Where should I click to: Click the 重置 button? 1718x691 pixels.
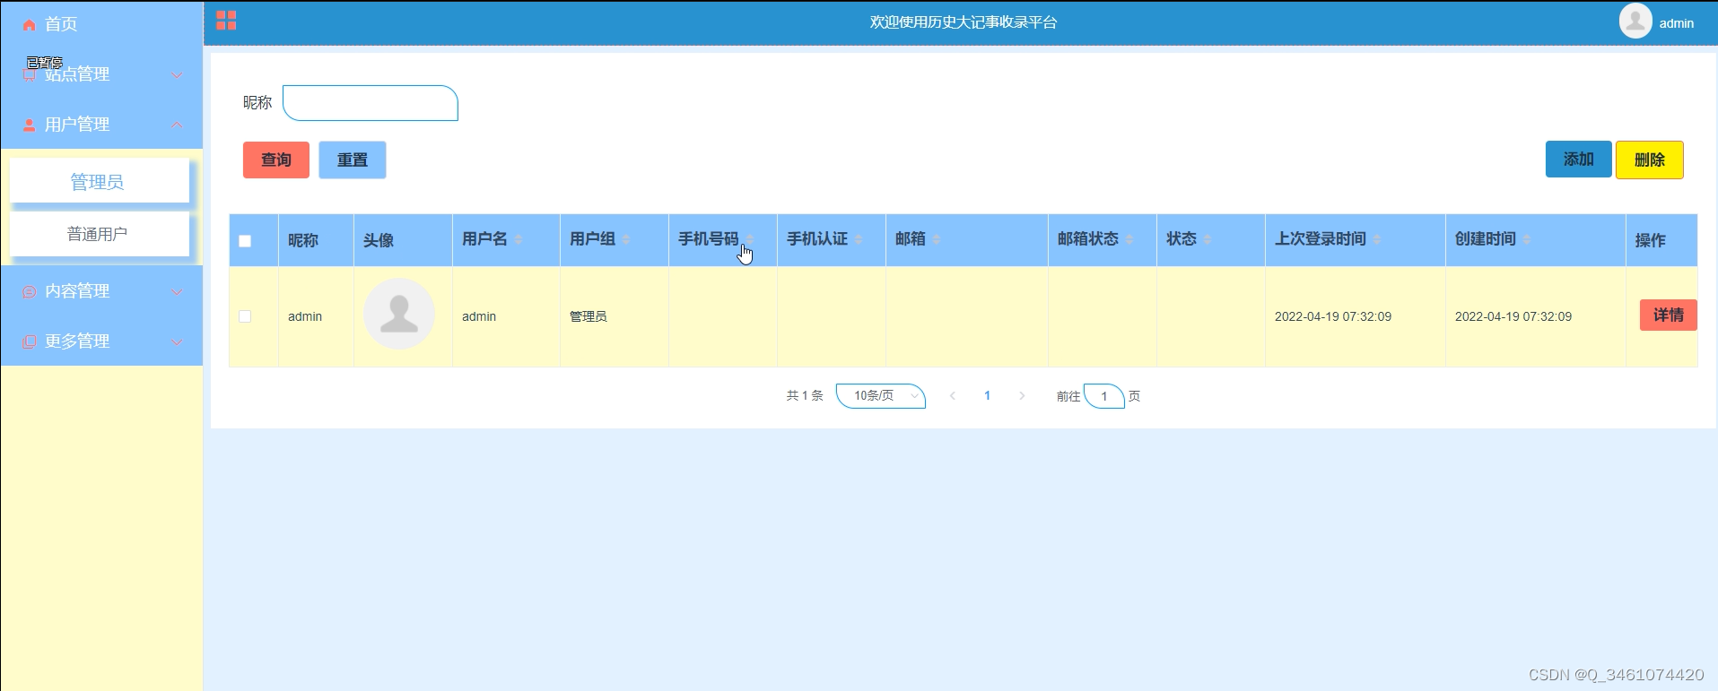tap(353, 160)
